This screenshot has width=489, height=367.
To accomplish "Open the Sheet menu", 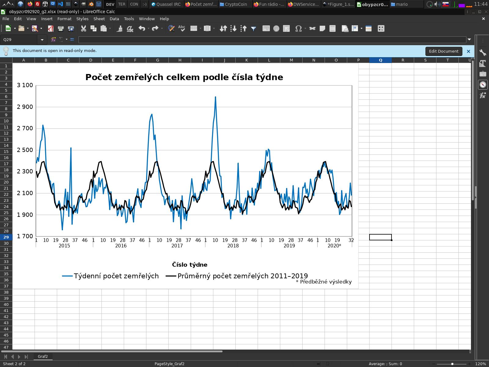I will coord(99,19).
